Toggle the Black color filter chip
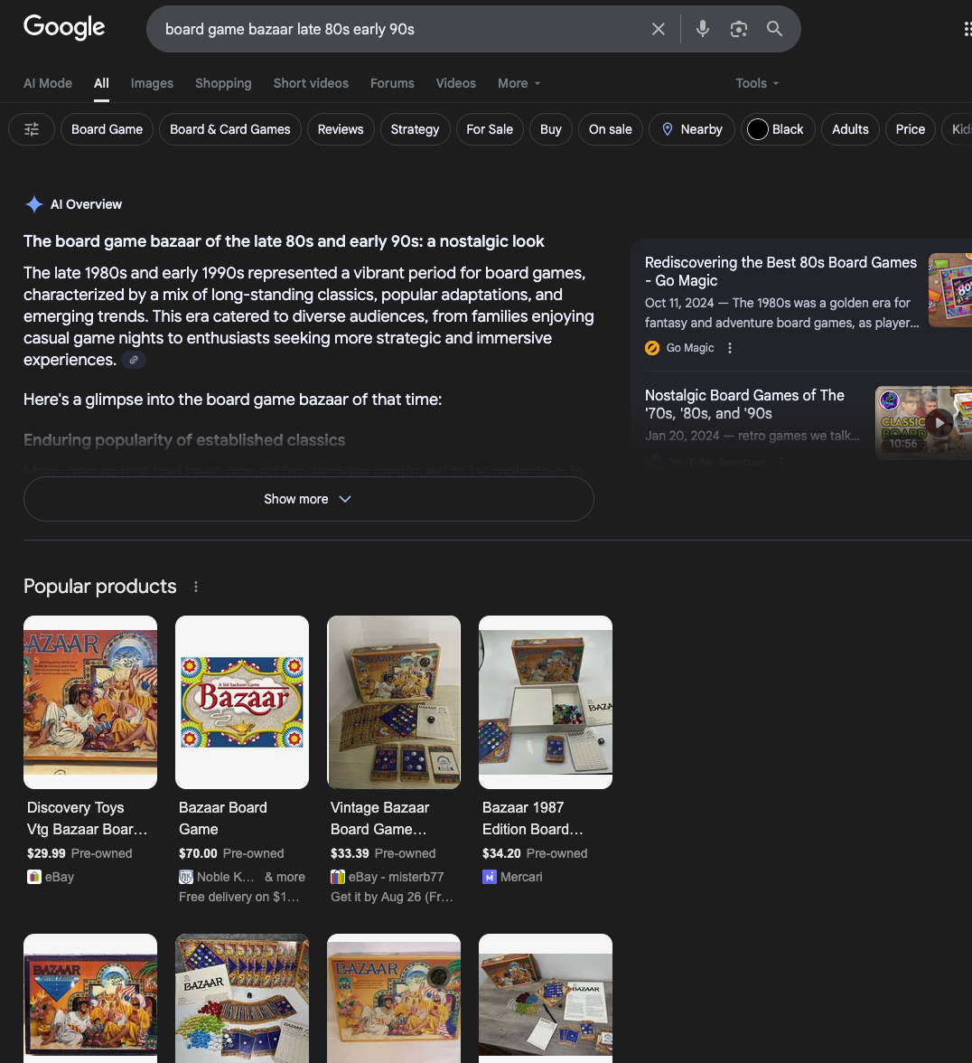This screenshot has height=1063, width=972. coord(778,129)
